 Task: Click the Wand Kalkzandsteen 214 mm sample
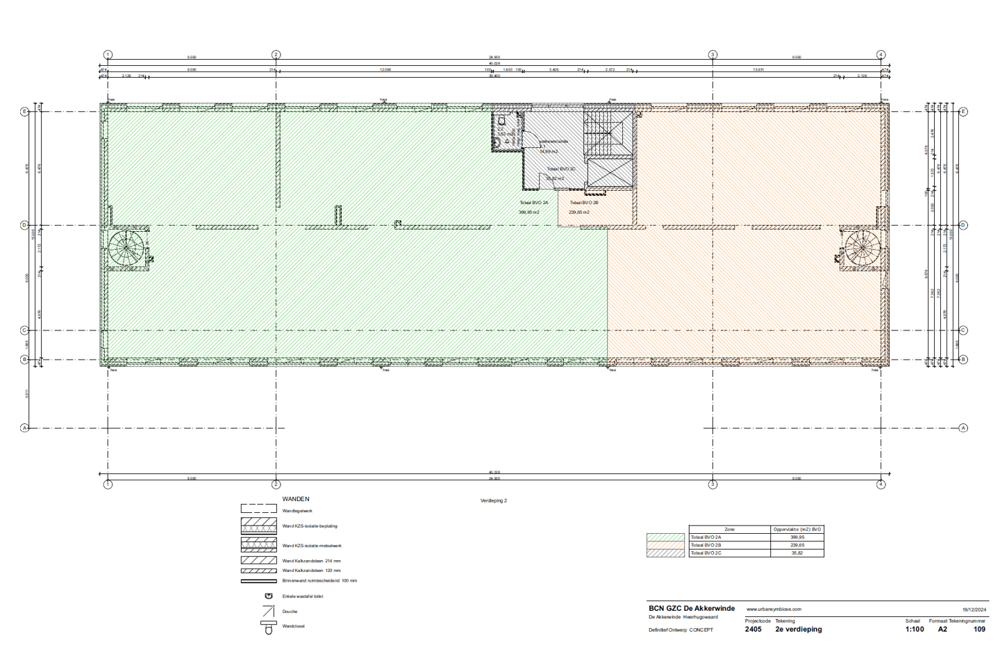[x=258, y=560]
